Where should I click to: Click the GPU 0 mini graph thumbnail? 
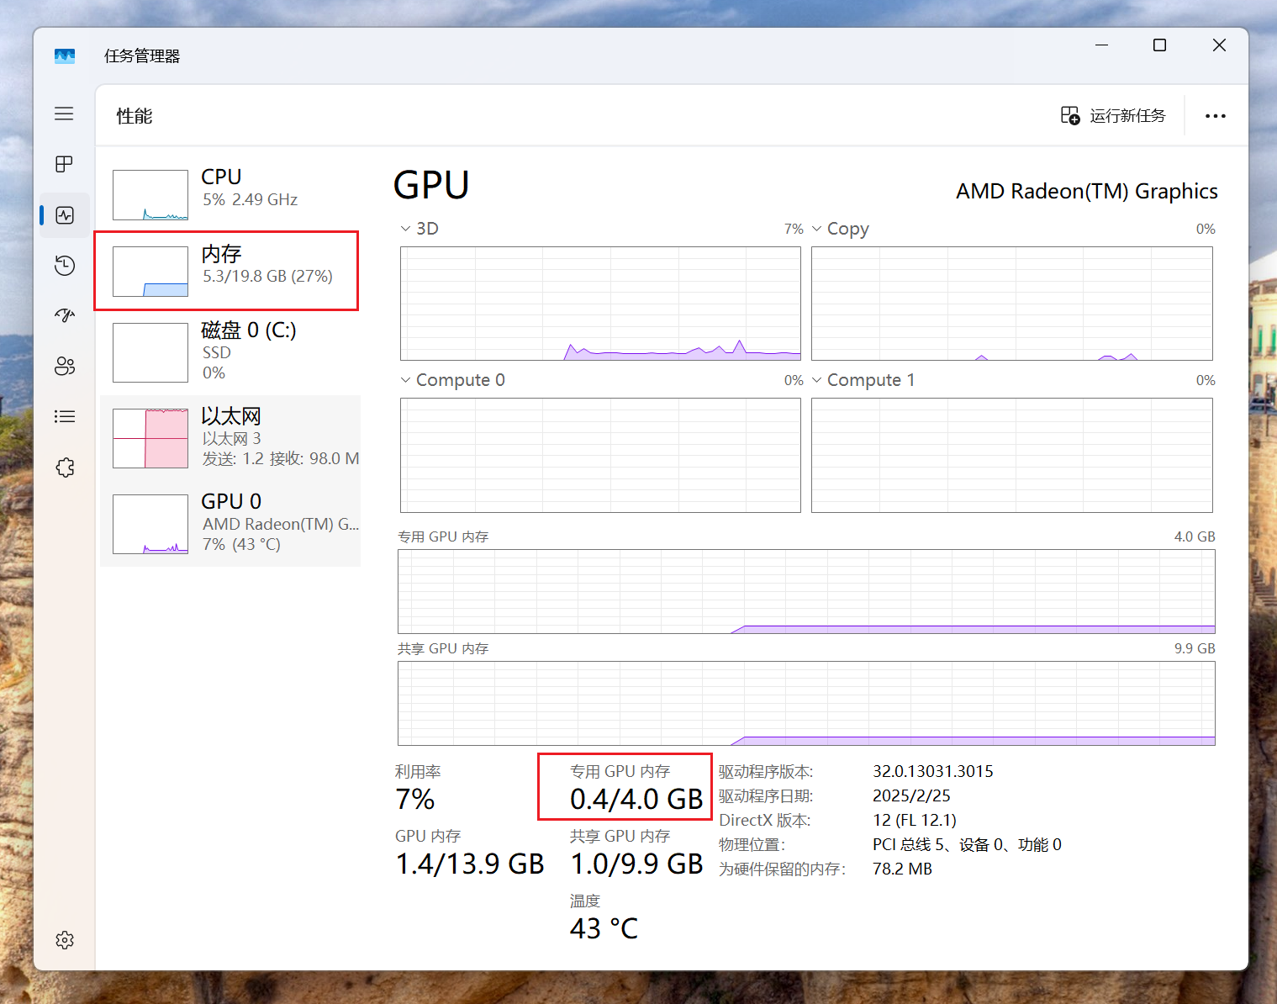coord(150,524)
